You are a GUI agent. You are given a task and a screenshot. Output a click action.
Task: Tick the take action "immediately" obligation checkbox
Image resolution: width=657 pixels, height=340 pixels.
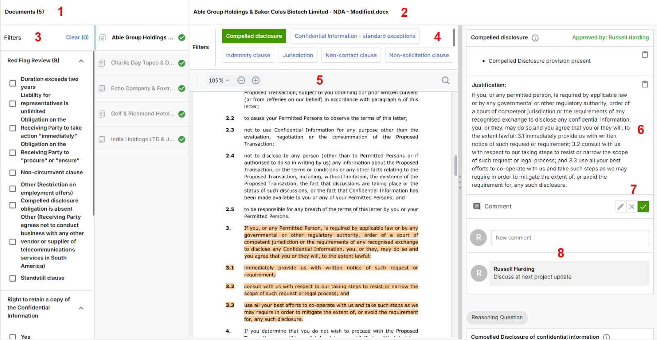tap(13, 128)
